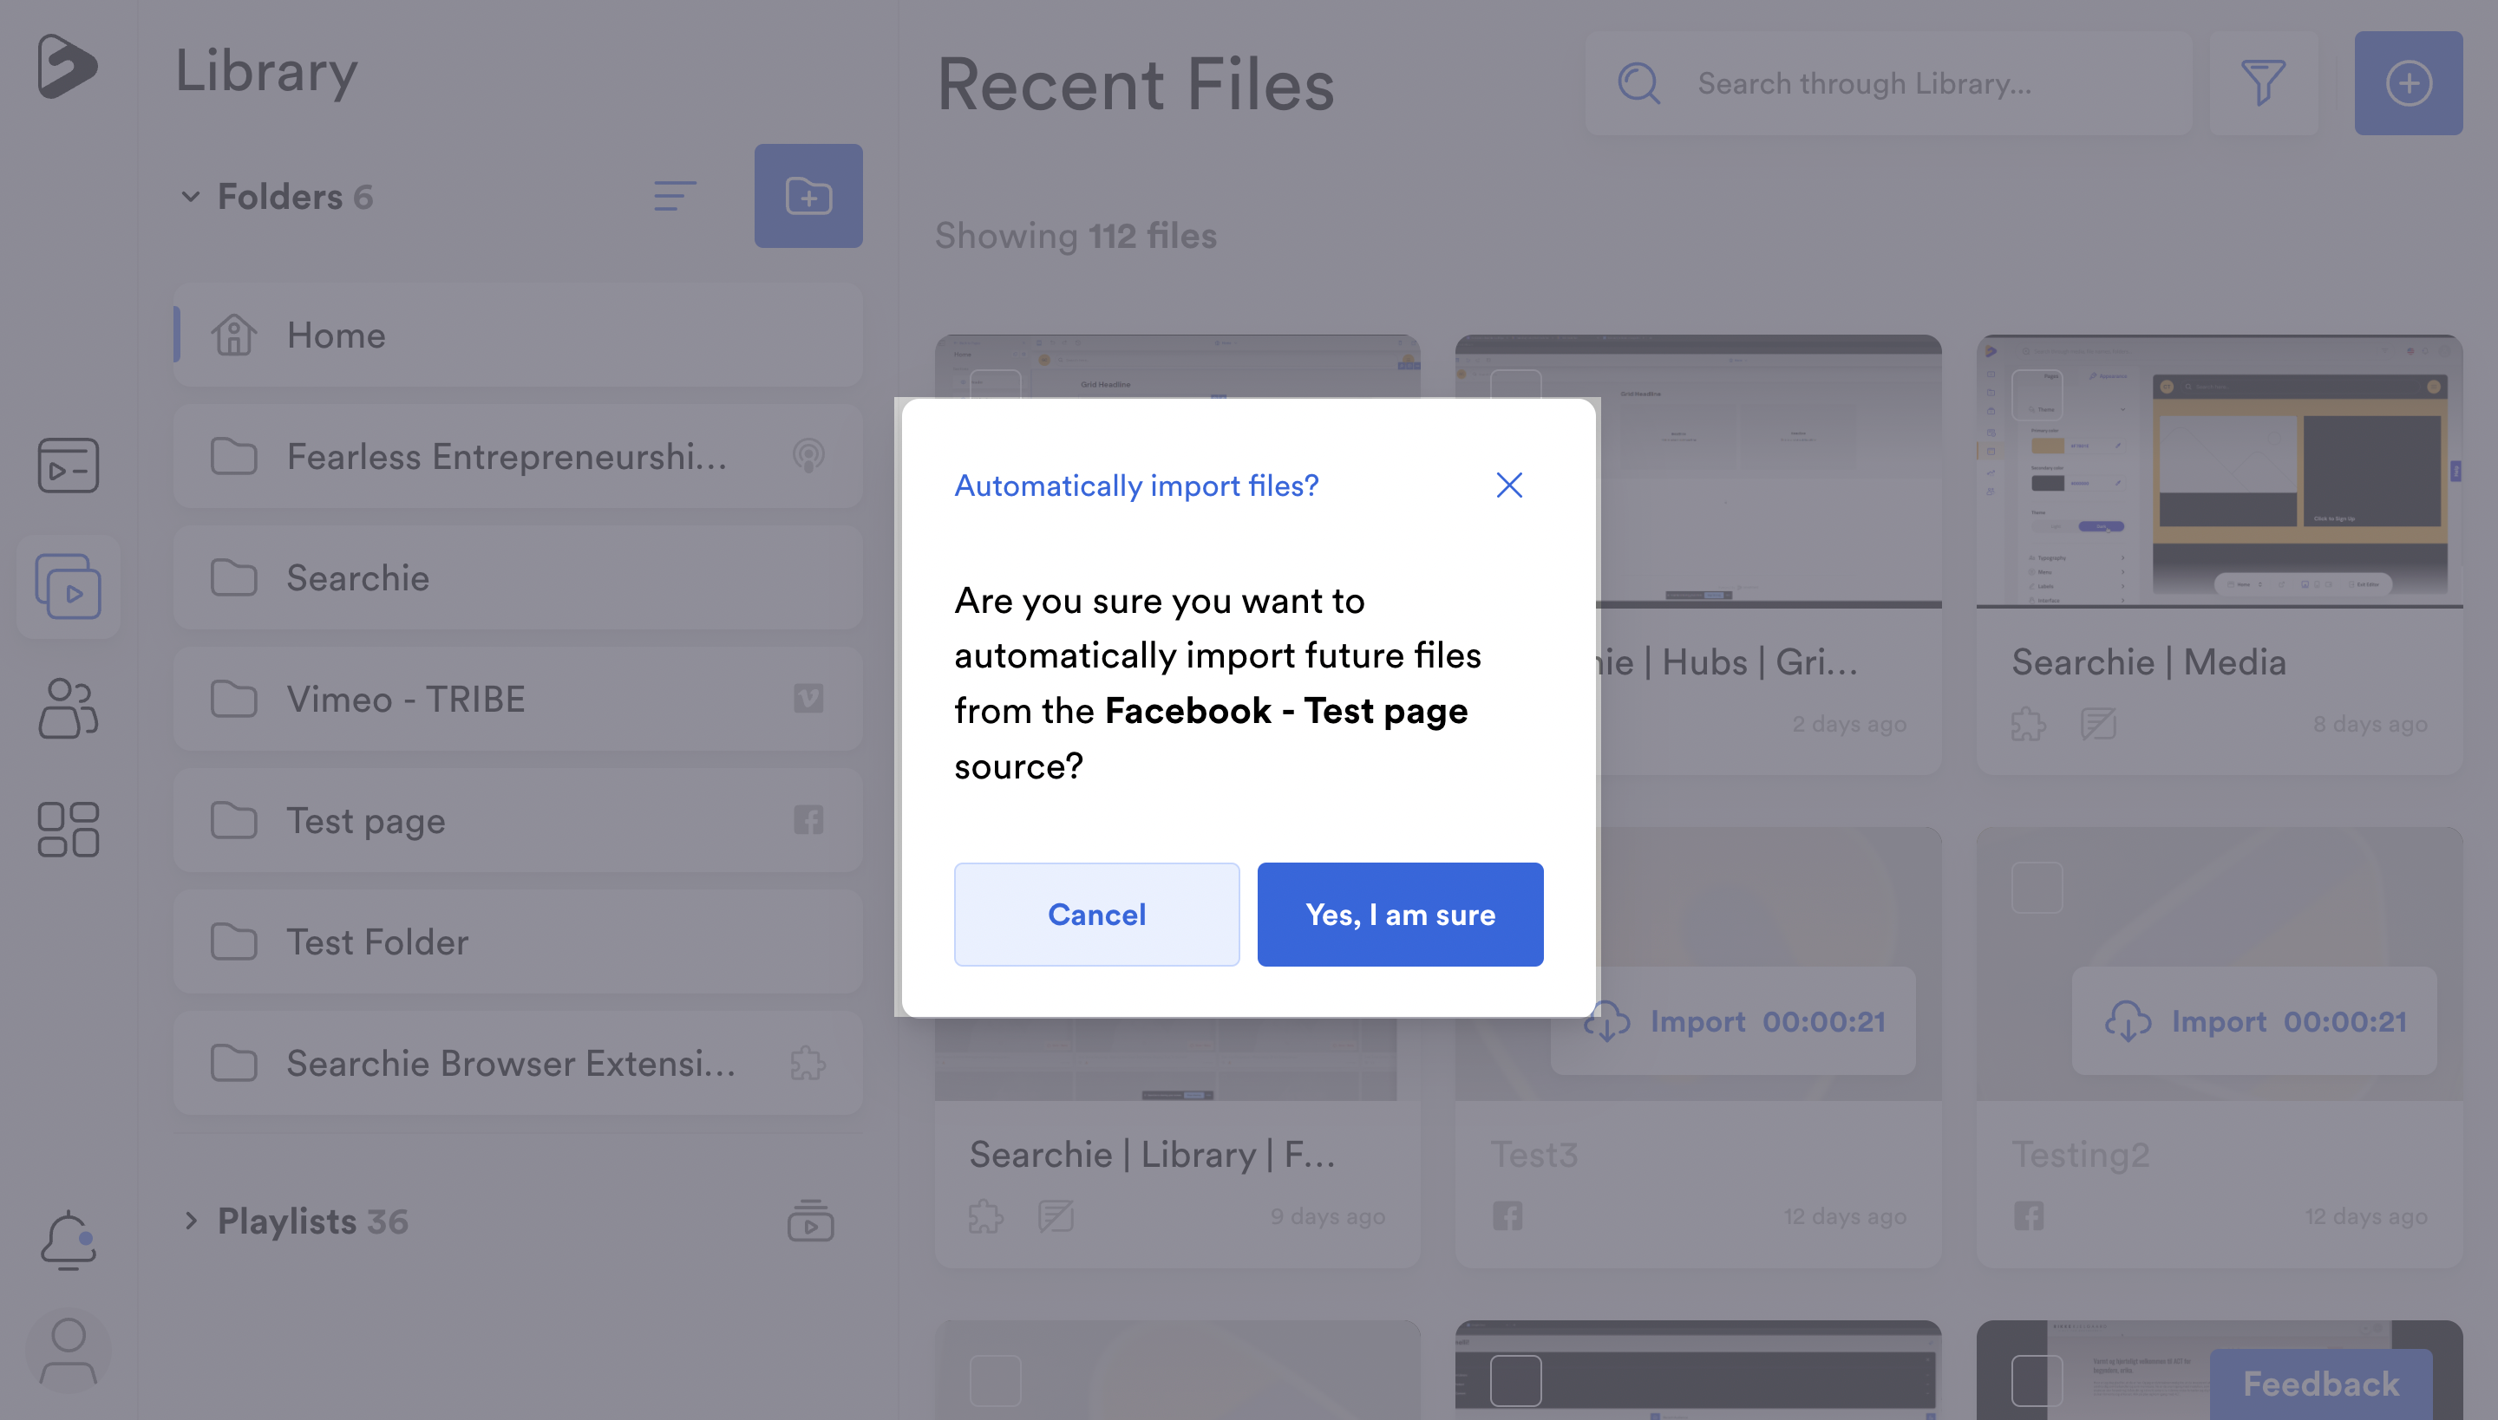Open the Vimeo - TRIBE folder
Viewport: 2498px width, 1420px height.
pyautogui.click(x=518, y=699)
